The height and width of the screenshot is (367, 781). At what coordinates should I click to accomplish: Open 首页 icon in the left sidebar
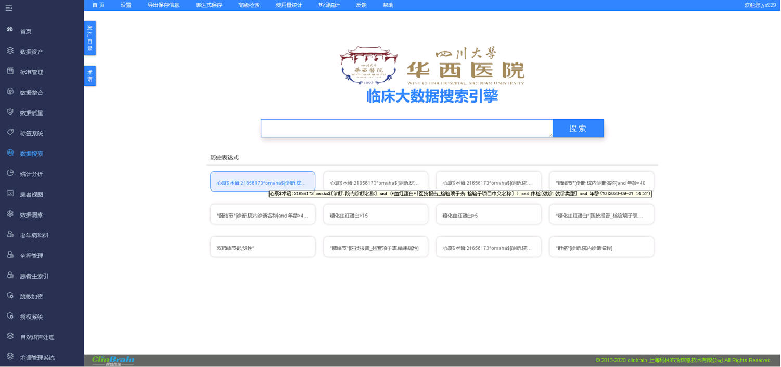[10, 30]
